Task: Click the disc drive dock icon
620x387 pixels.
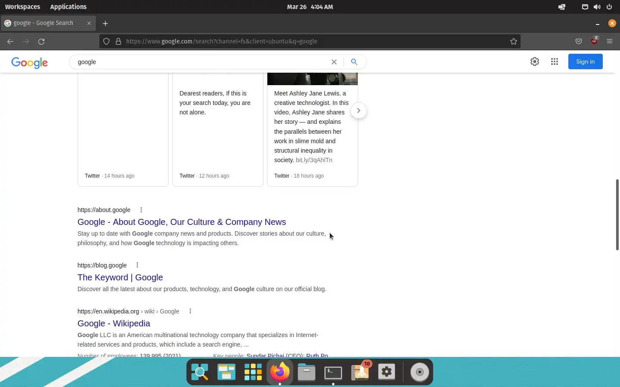Action: 420,372
